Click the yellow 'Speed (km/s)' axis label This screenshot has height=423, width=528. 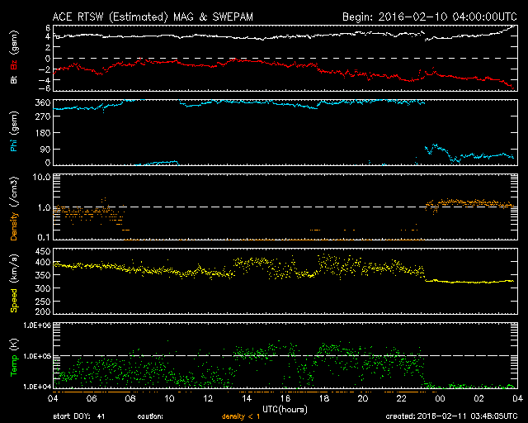pyautogui.click(x=14, y=283)
